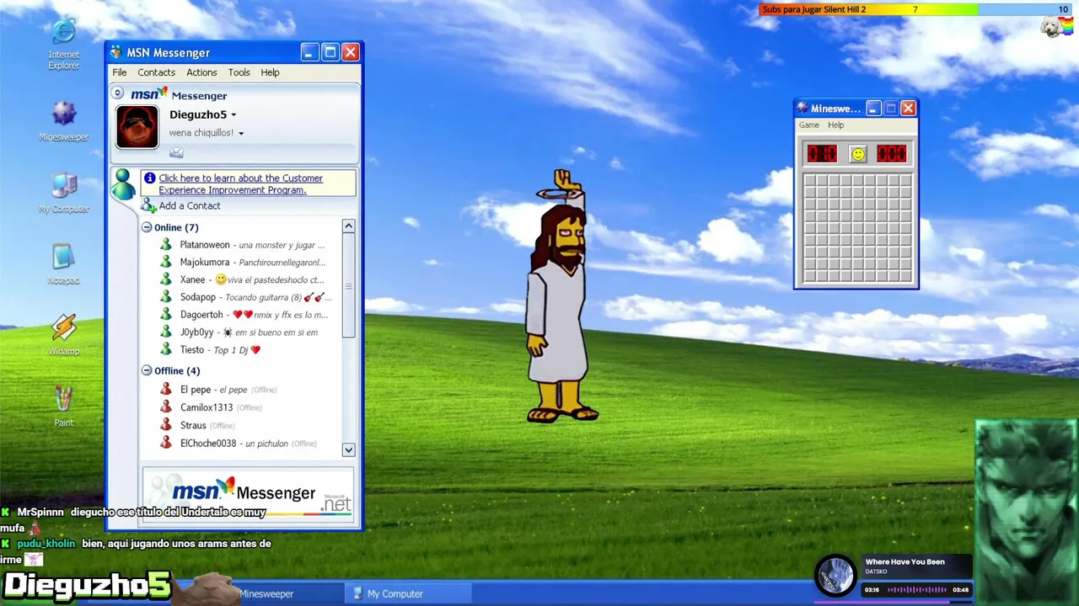Open the Game menu in Minesweeper

[x=809, y=125]
